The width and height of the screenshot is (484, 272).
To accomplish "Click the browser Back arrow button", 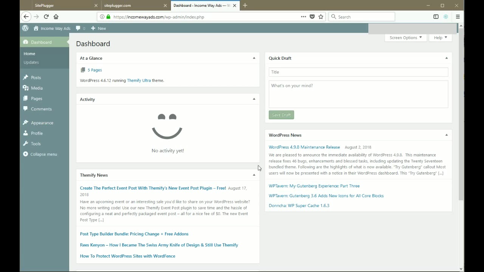I will tap(26, 17).
